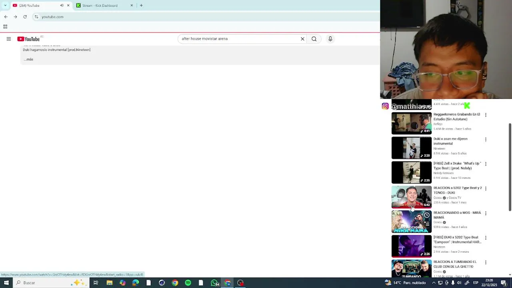Open options for DUKI x 5202 Campeon beat
512x288 pixels.
pos(486,238)
